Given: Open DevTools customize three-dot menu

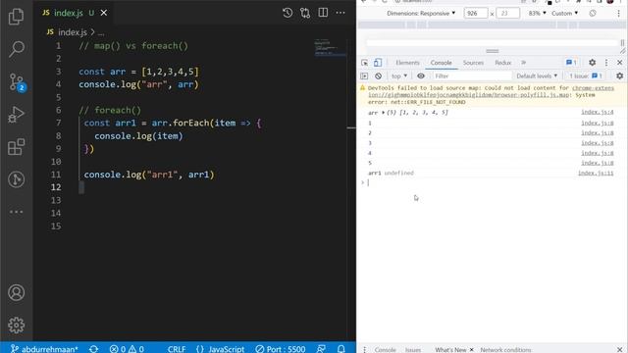Looking at the screenshot, I should [x=606, y=63].
